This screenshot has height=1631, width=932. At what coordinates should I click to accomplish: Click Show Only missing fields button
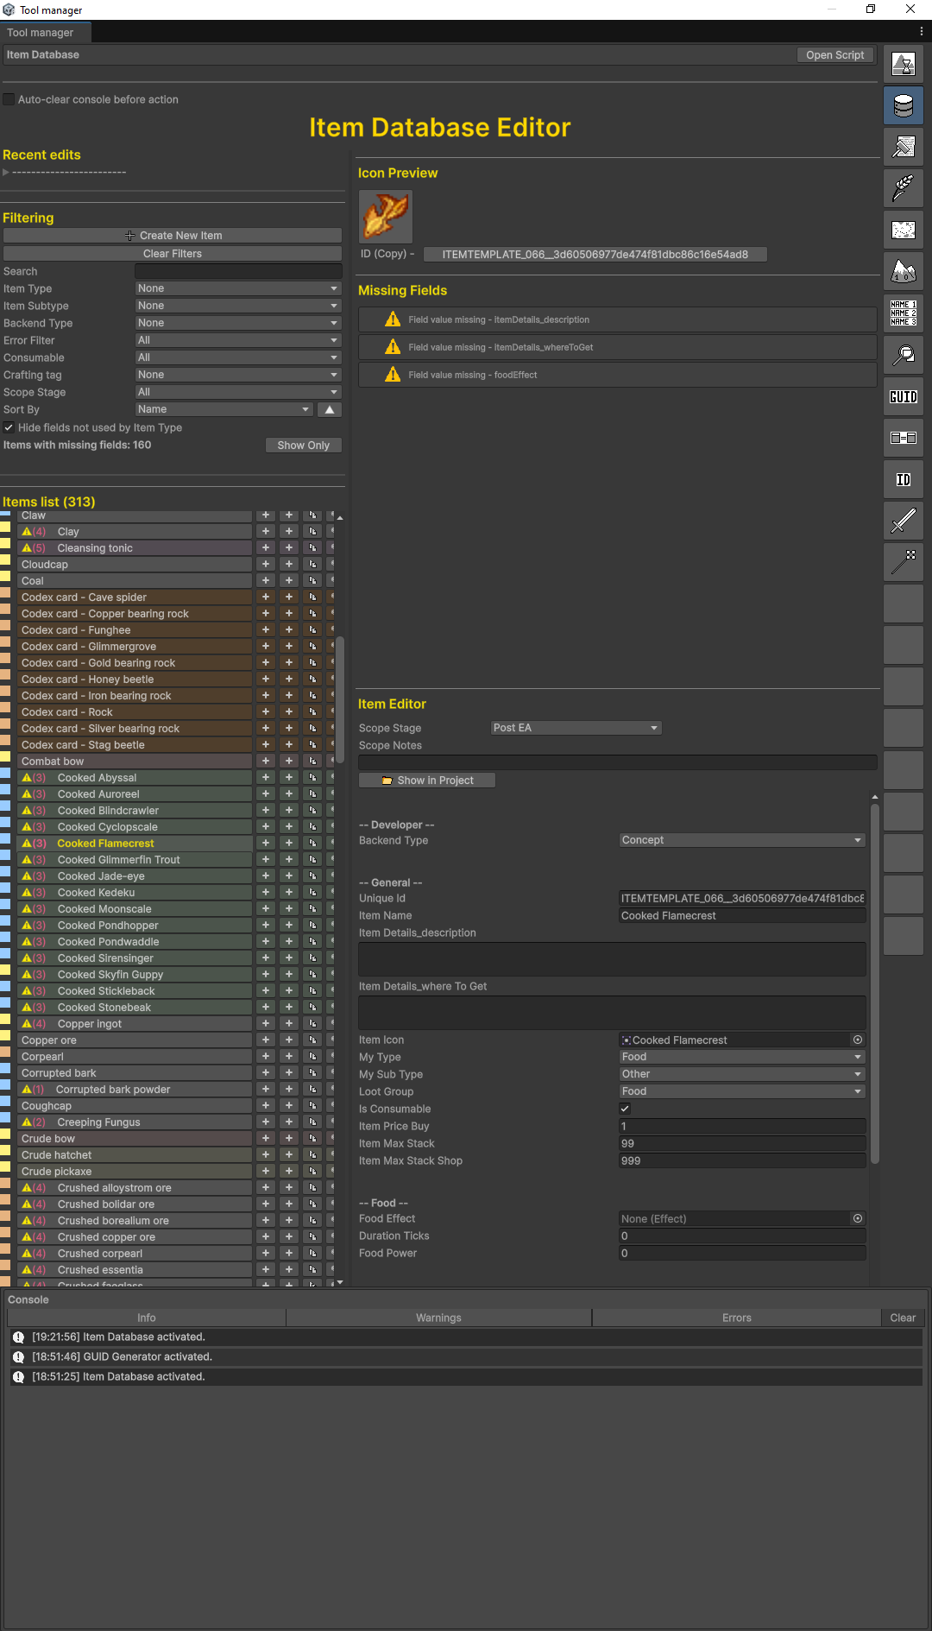304,446
